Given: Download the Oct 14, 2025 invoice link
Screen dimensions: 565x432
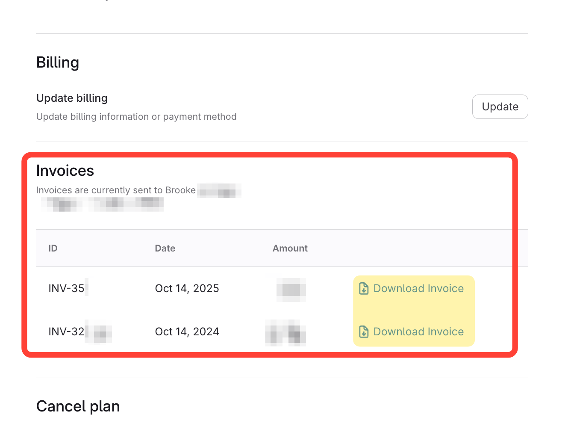Looking at the screenshot, I should (418, 289).
